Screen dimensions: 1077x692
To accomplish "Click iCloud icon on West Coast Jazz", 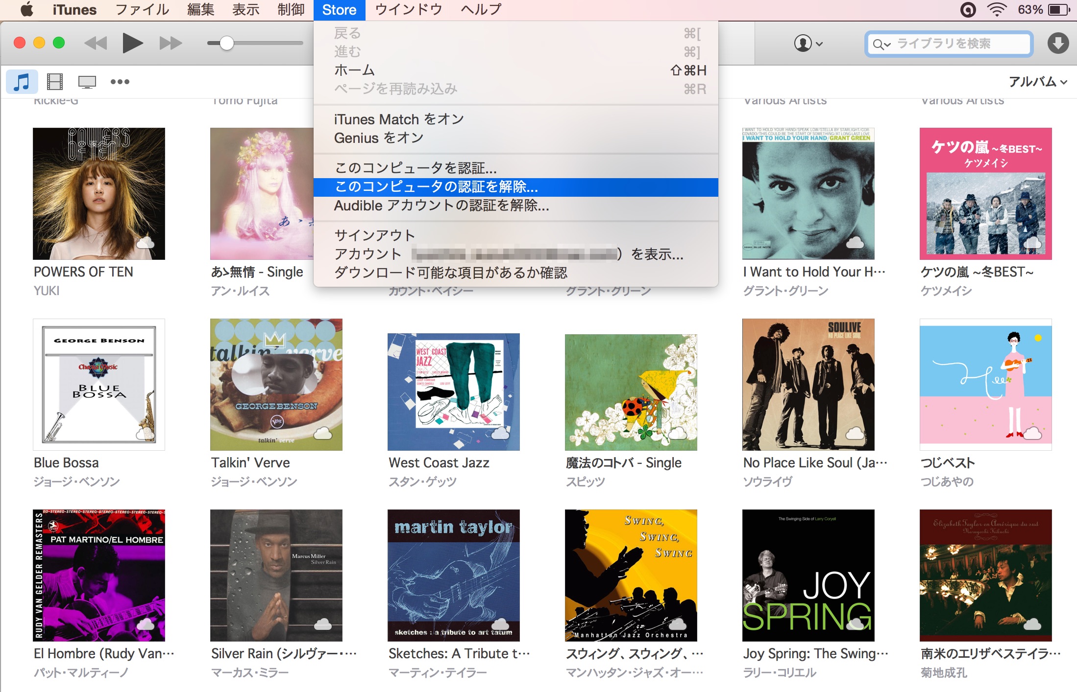I will coord(500,433).
